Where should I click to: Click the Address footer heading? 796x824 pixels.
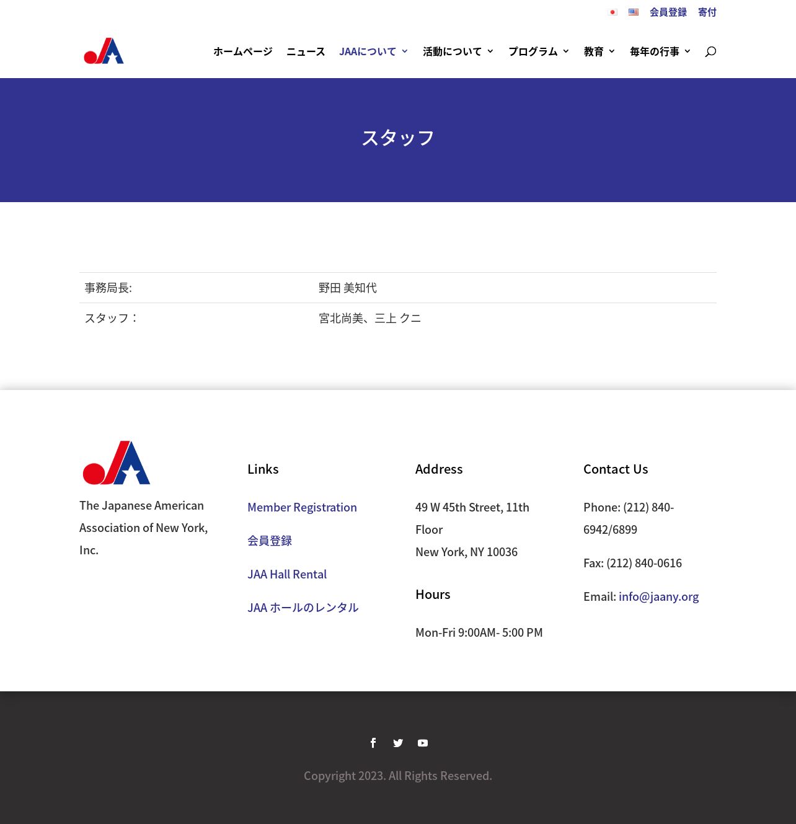click(x=439, y=469)
